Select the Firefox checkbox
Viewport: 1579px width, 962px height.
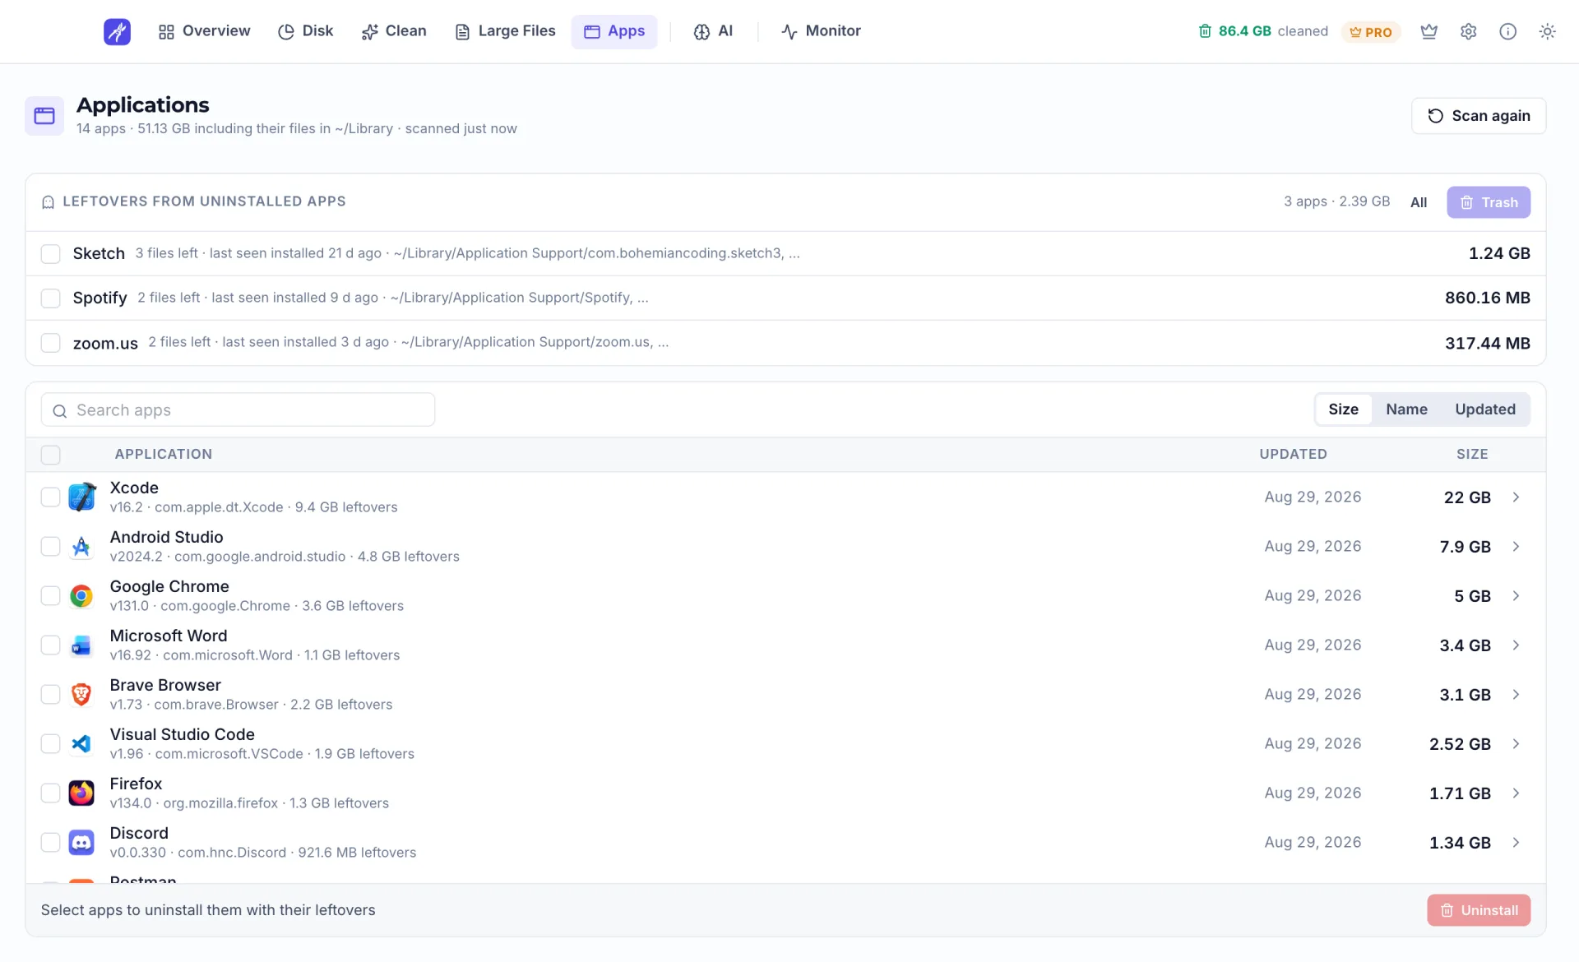pos(51,793)
